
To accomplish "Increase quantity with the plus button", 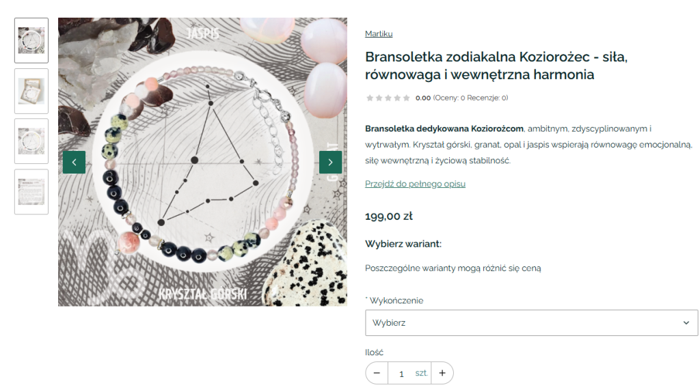I will [x=442, y=373].
